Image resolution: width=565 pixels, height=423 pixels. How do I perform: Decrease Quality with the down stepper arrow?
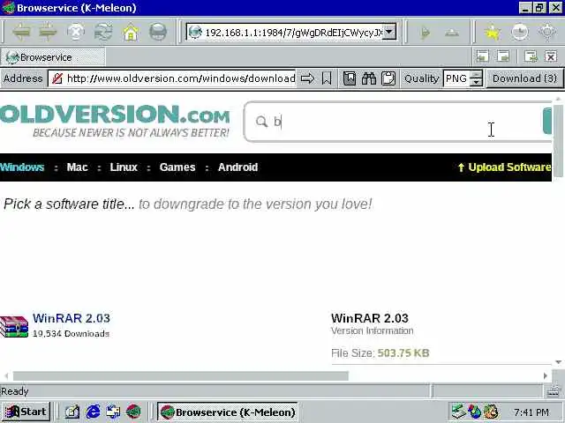[x=477, y=82]
